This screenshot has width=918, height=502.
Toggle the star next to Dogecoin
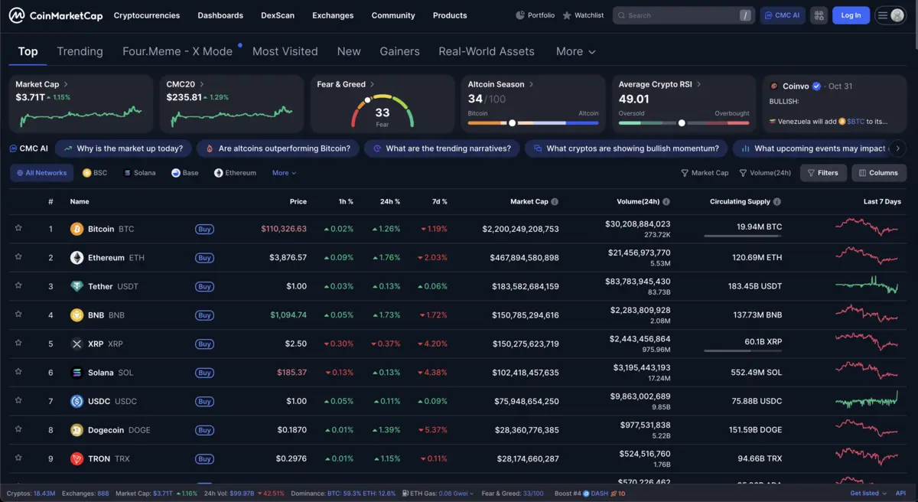[x=18, y=429]
